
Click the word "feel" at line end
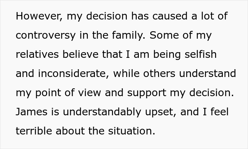[220, 112]
